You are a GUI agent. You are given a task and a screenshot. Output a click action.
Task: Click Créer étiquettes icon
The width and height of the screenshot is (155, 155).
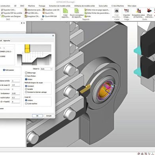pos(117,11)
